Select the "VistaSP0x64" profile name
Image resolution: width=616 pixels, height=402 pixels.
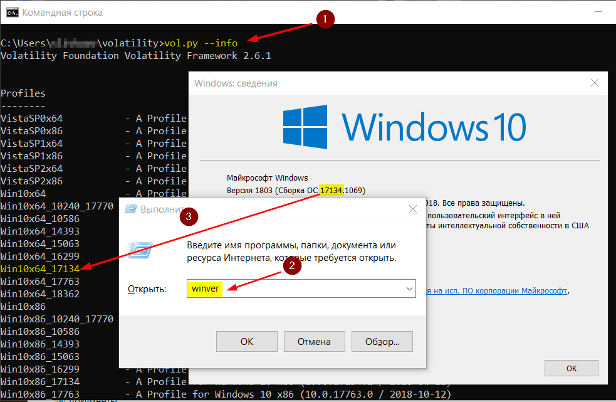pyautogui.click(x=32, y=118)
